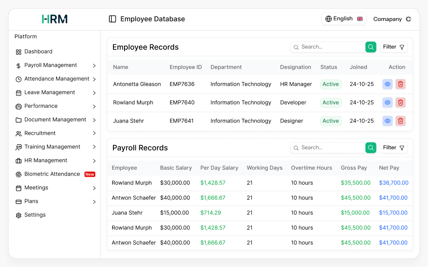Open the English language dropdown

pos(343,19)
